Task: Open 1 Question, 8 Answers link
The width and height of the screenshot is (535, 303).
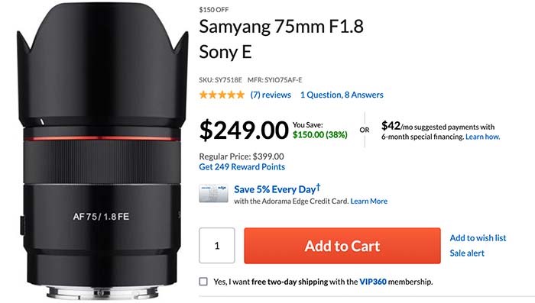Action: click(x=342, y=95)
